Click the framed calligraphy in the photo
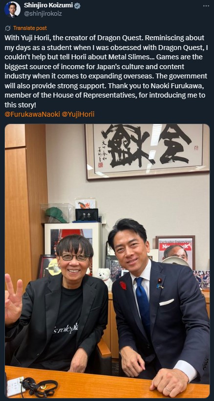The height and width of the screenshot is (401, 214). [x=148, y=151]
